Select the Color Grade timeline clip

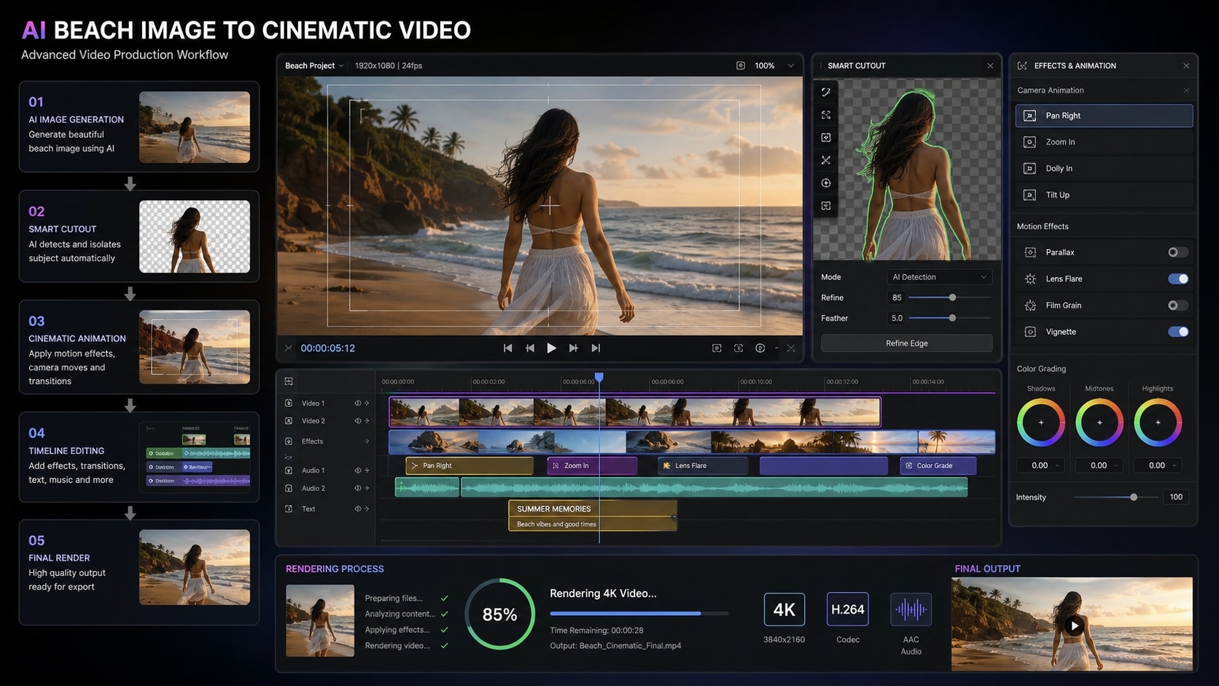[938, 466]
